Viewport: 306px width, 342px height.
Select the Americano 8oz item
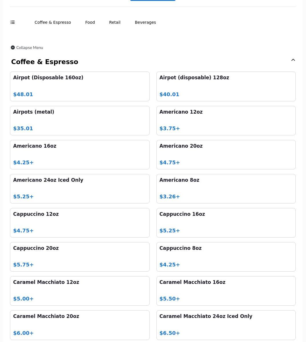pos(226,189)
